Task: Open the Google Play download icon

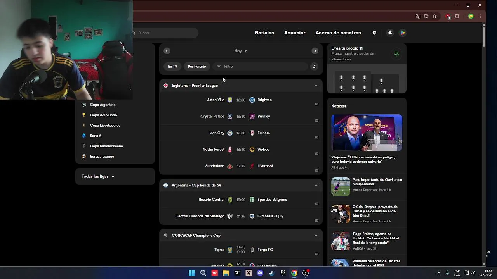Action: [403, 33]
